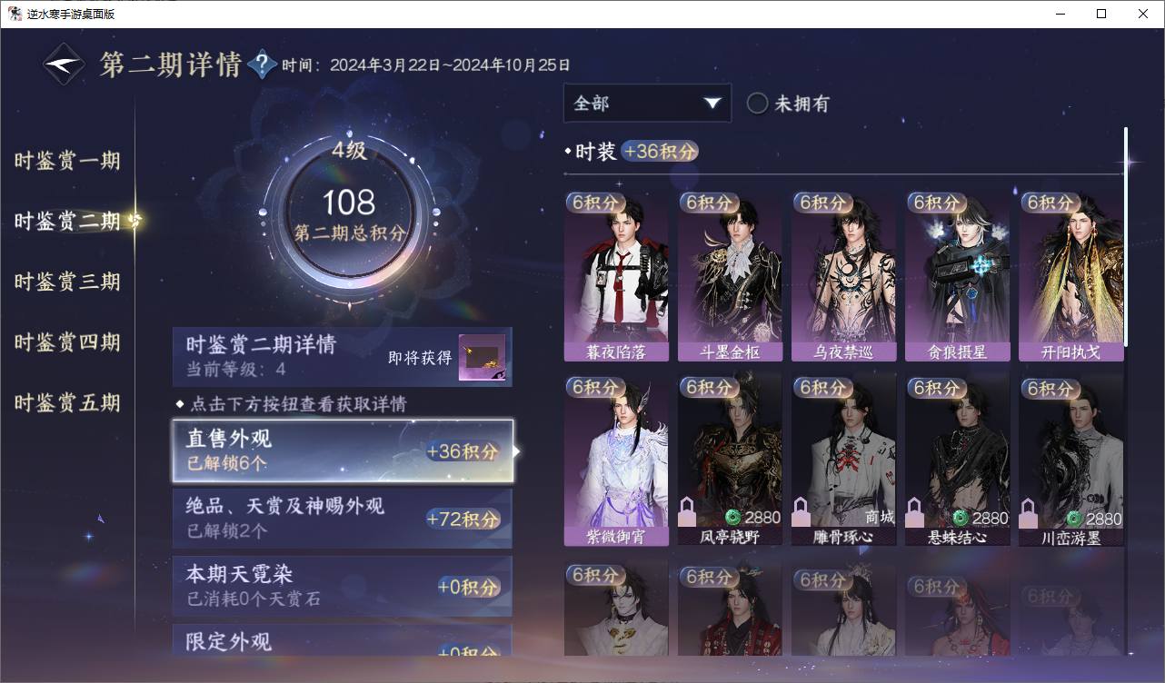
Task: Click the jade currency icon on 悬蛛结心
Action: coord(961,518)
